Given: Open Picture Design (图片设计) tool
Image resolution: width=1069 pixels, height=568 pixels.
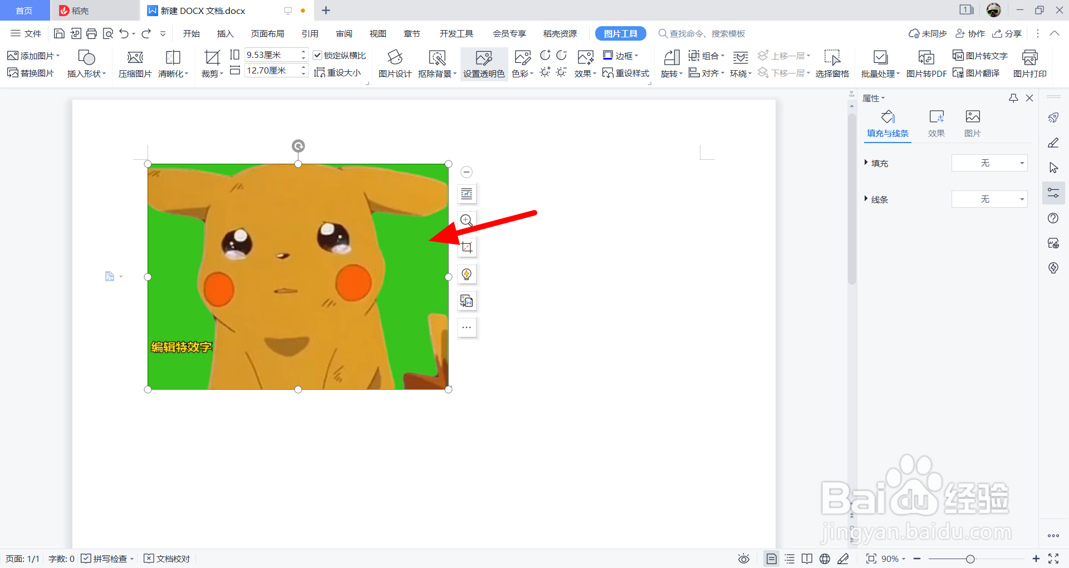Looking at the screenshot, I should click(395, 65).
